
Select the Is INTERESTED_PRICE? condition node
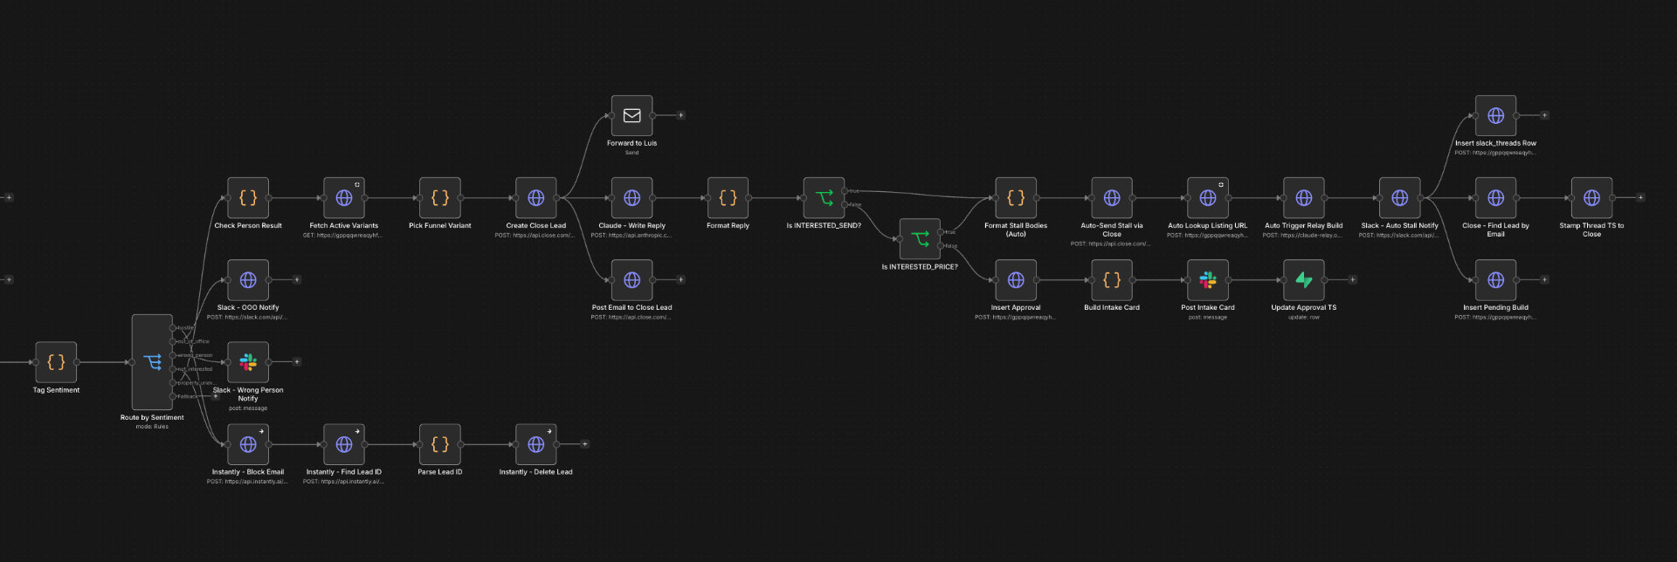[x=920, y=239]
